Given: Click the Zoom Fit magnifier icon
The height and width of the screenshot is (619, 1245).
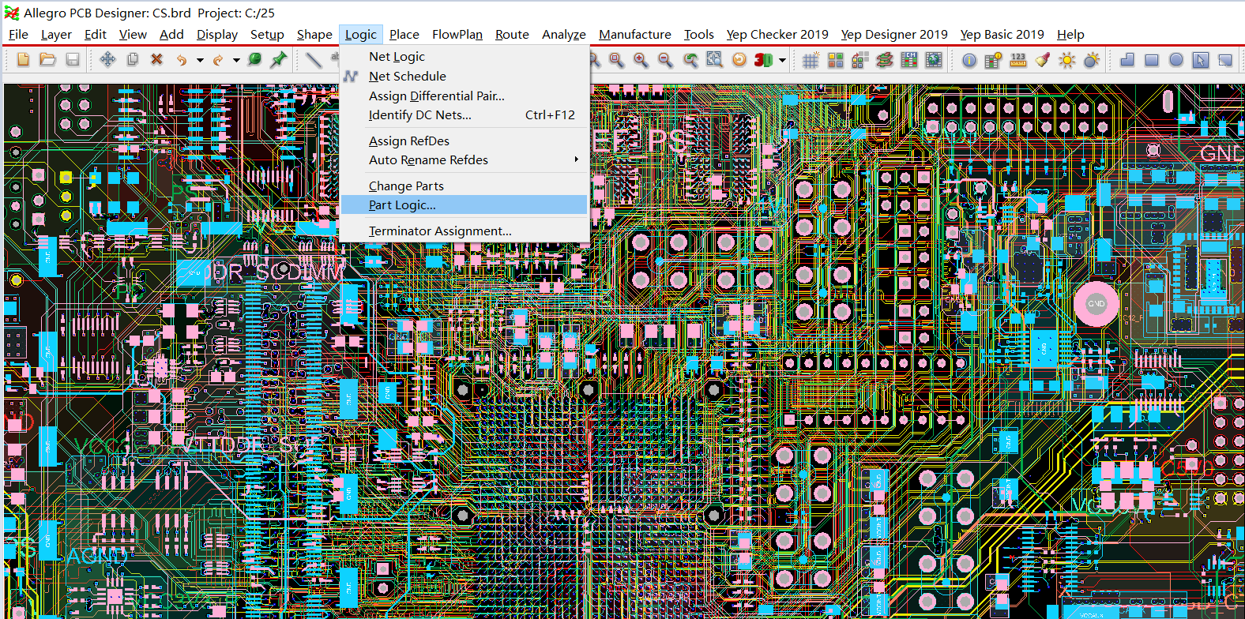Looking at the screenshot, I should 616,60.
